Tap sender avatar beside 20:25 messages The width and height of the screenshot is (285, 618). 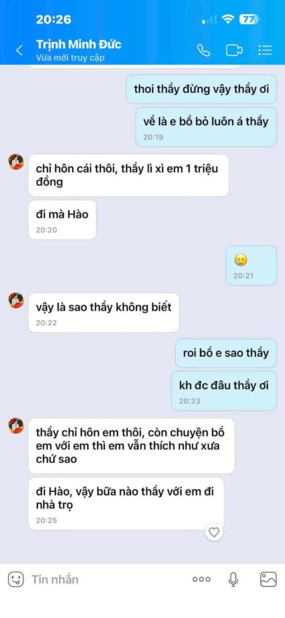[x=16, y=425]
